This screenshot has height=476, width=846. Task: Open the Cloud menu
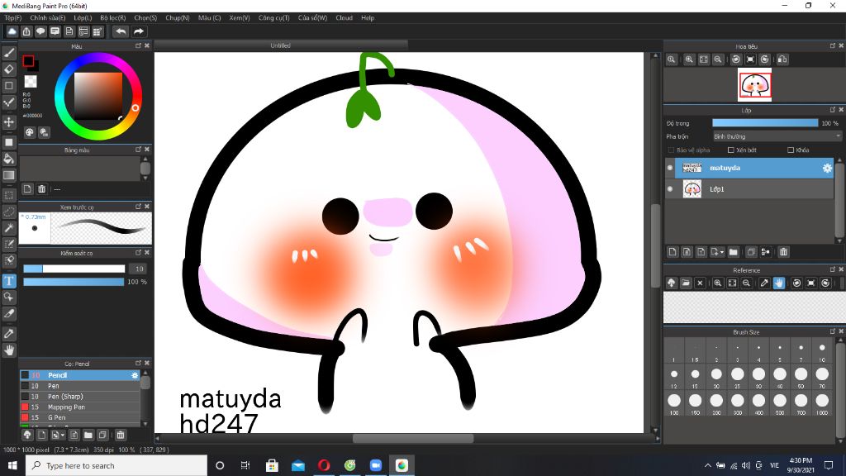(x=344, y=18)
